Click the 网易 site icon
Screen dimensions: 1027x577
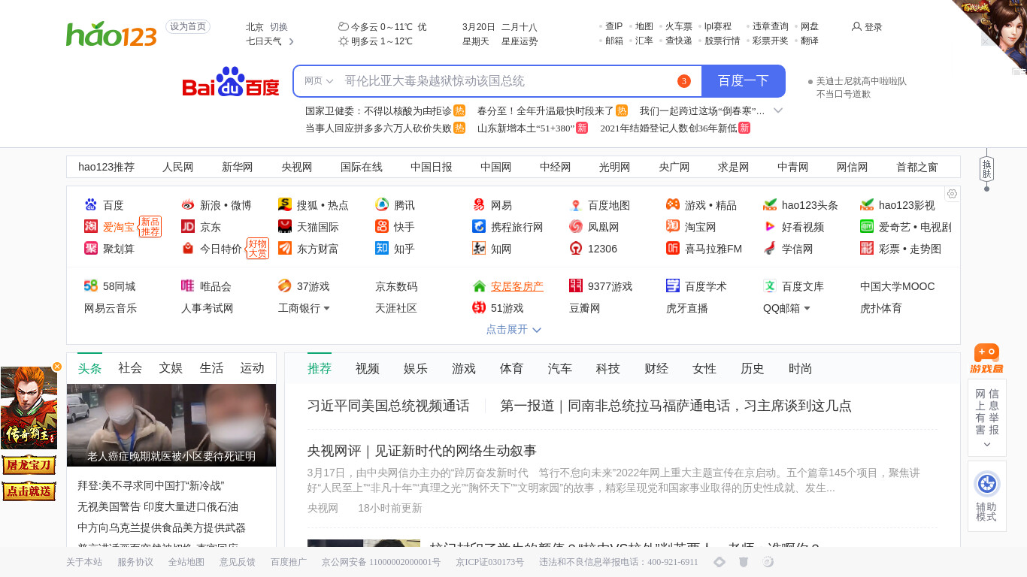(x=479, y=205)
